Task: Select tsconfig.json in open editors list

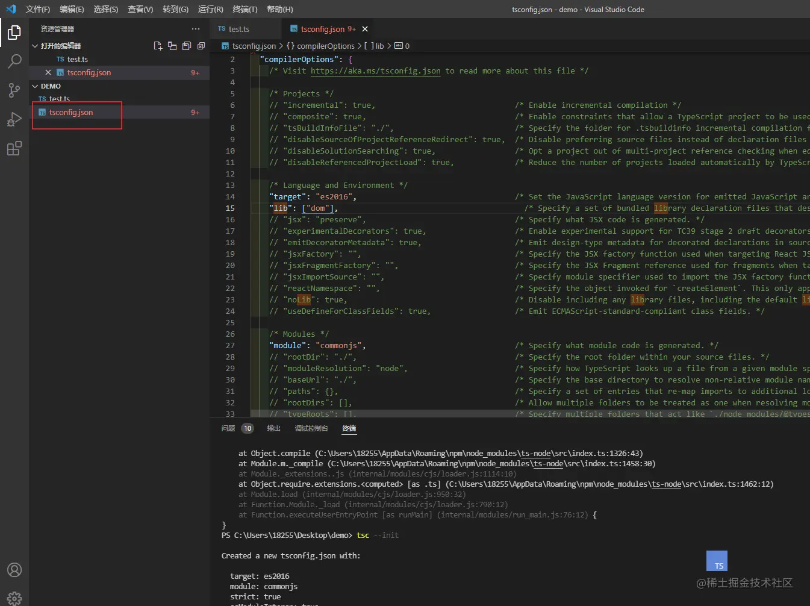Action: click(x=119, y=72)
